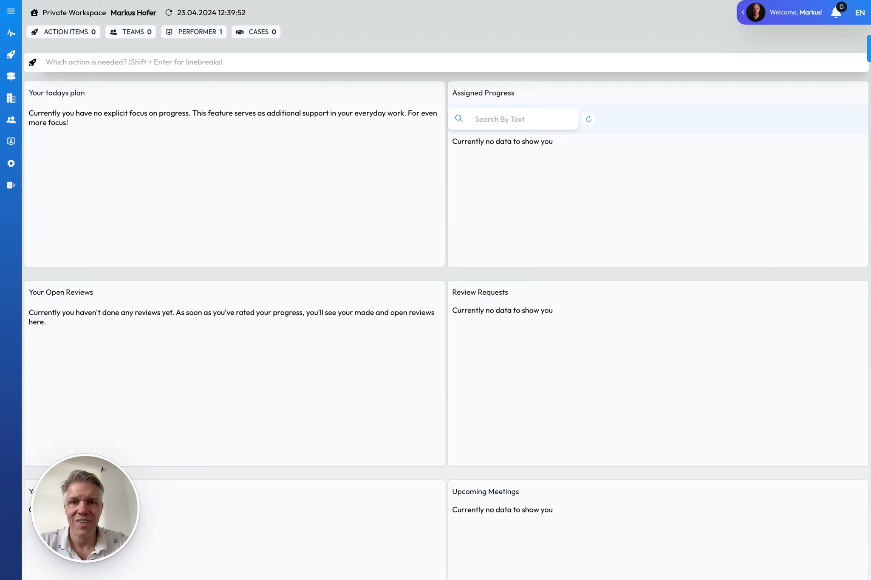Image resolution: width=871 pixels, height=580 pixels.
Task: Click the signpost sidebar icon
Action: 11,76
